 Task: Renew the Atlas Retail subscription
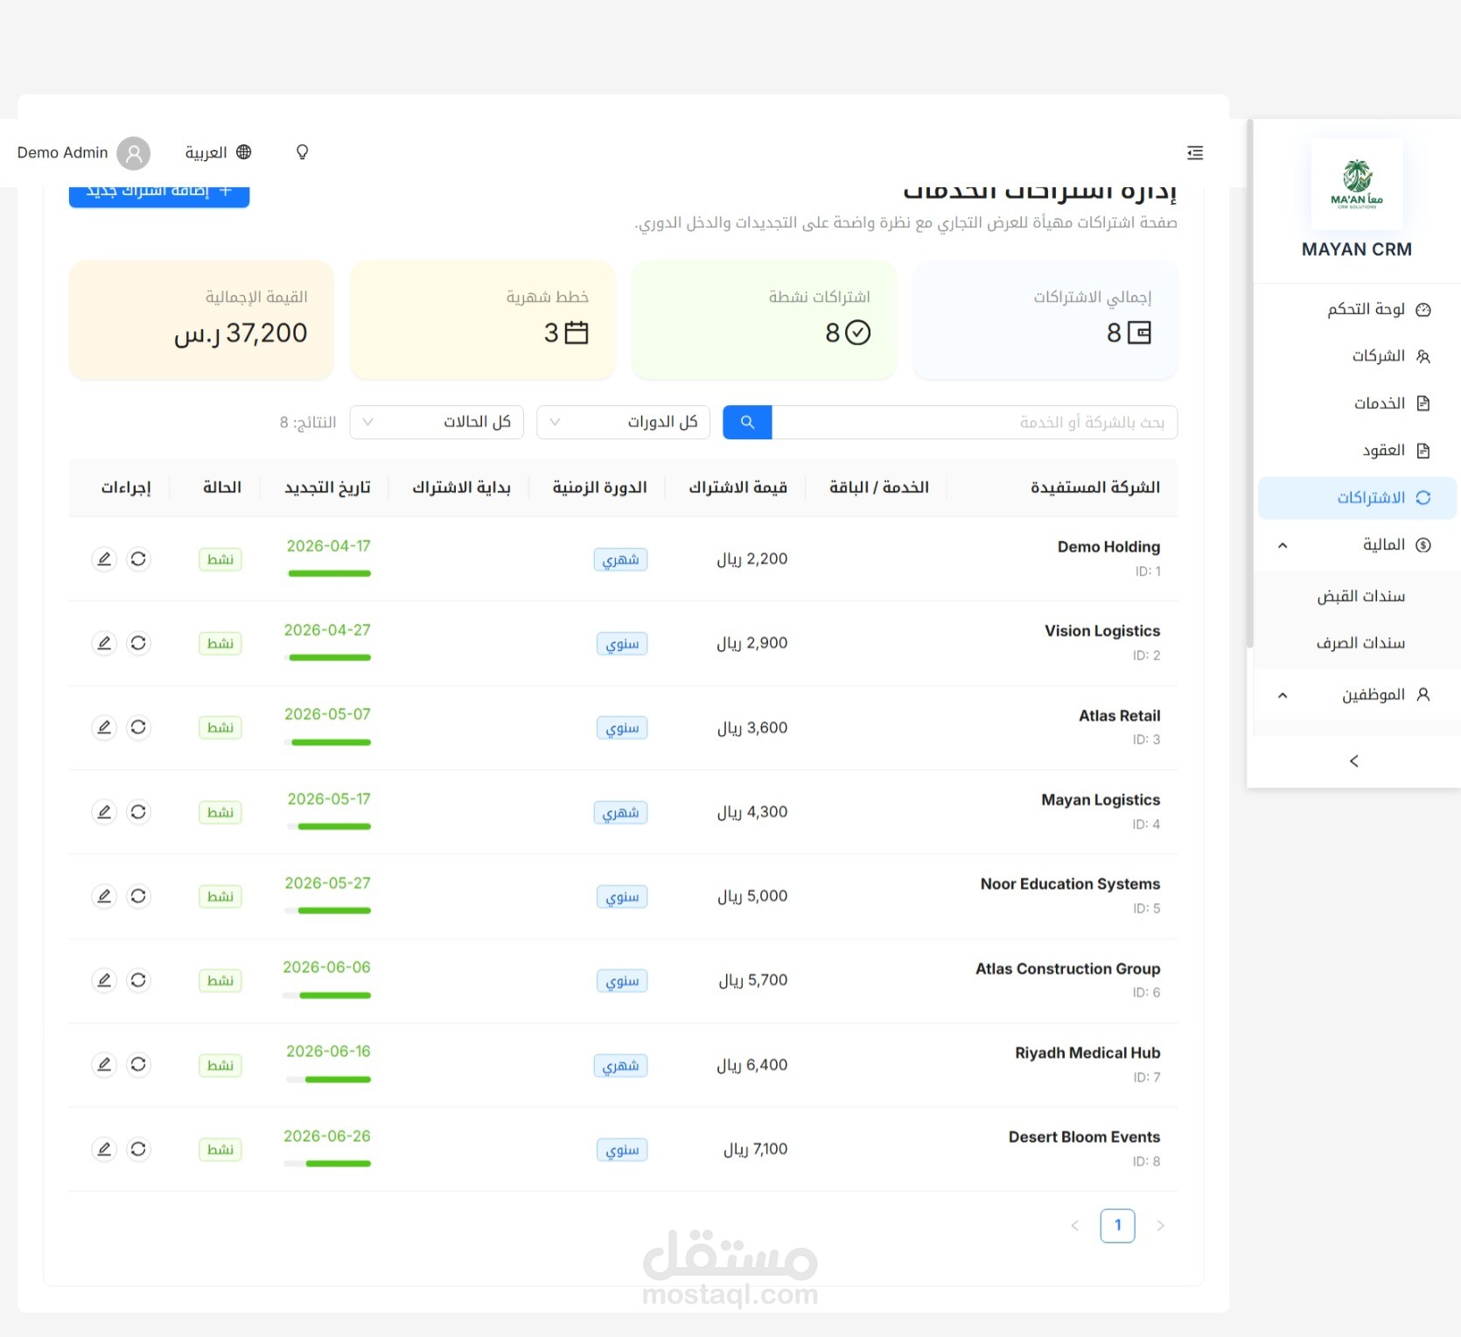point(138,727)
